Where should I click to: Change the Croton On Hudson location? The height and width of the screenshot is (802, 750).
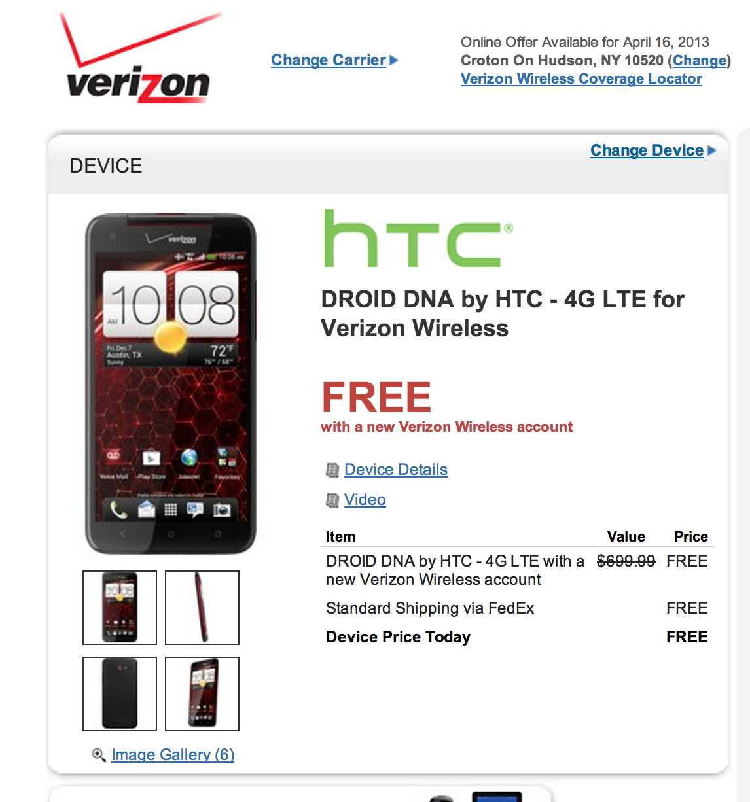pos(700,61)
